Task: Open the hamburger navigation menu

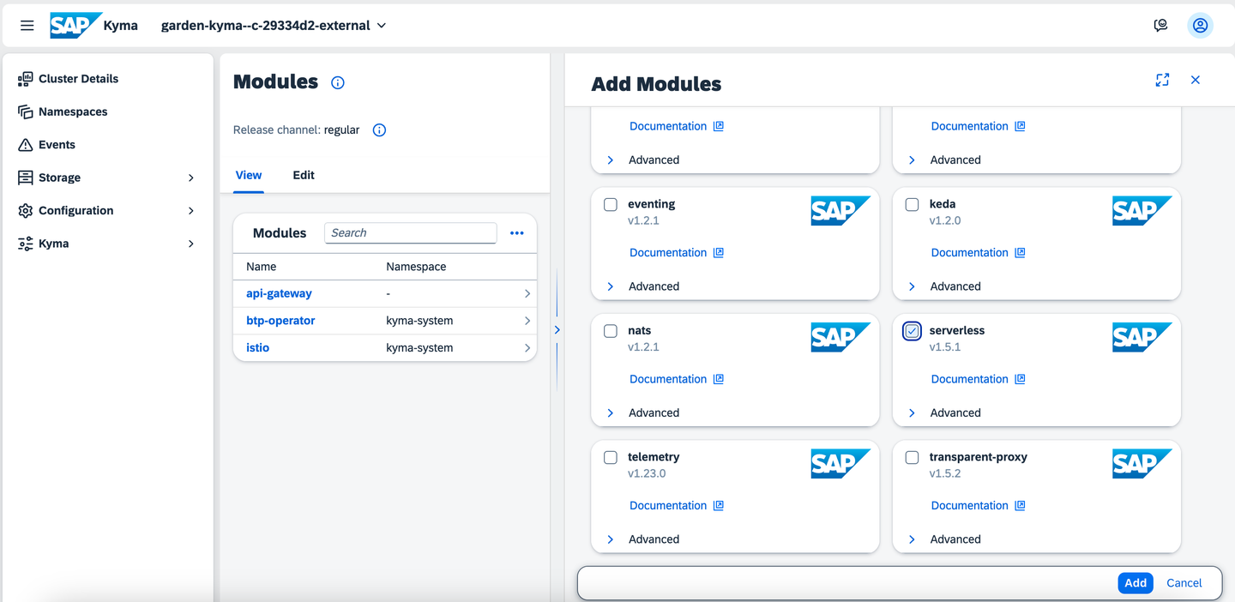Action: tap(27, 26)
